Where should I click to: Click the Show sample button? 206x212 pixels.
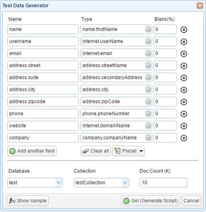coord(28,201)
